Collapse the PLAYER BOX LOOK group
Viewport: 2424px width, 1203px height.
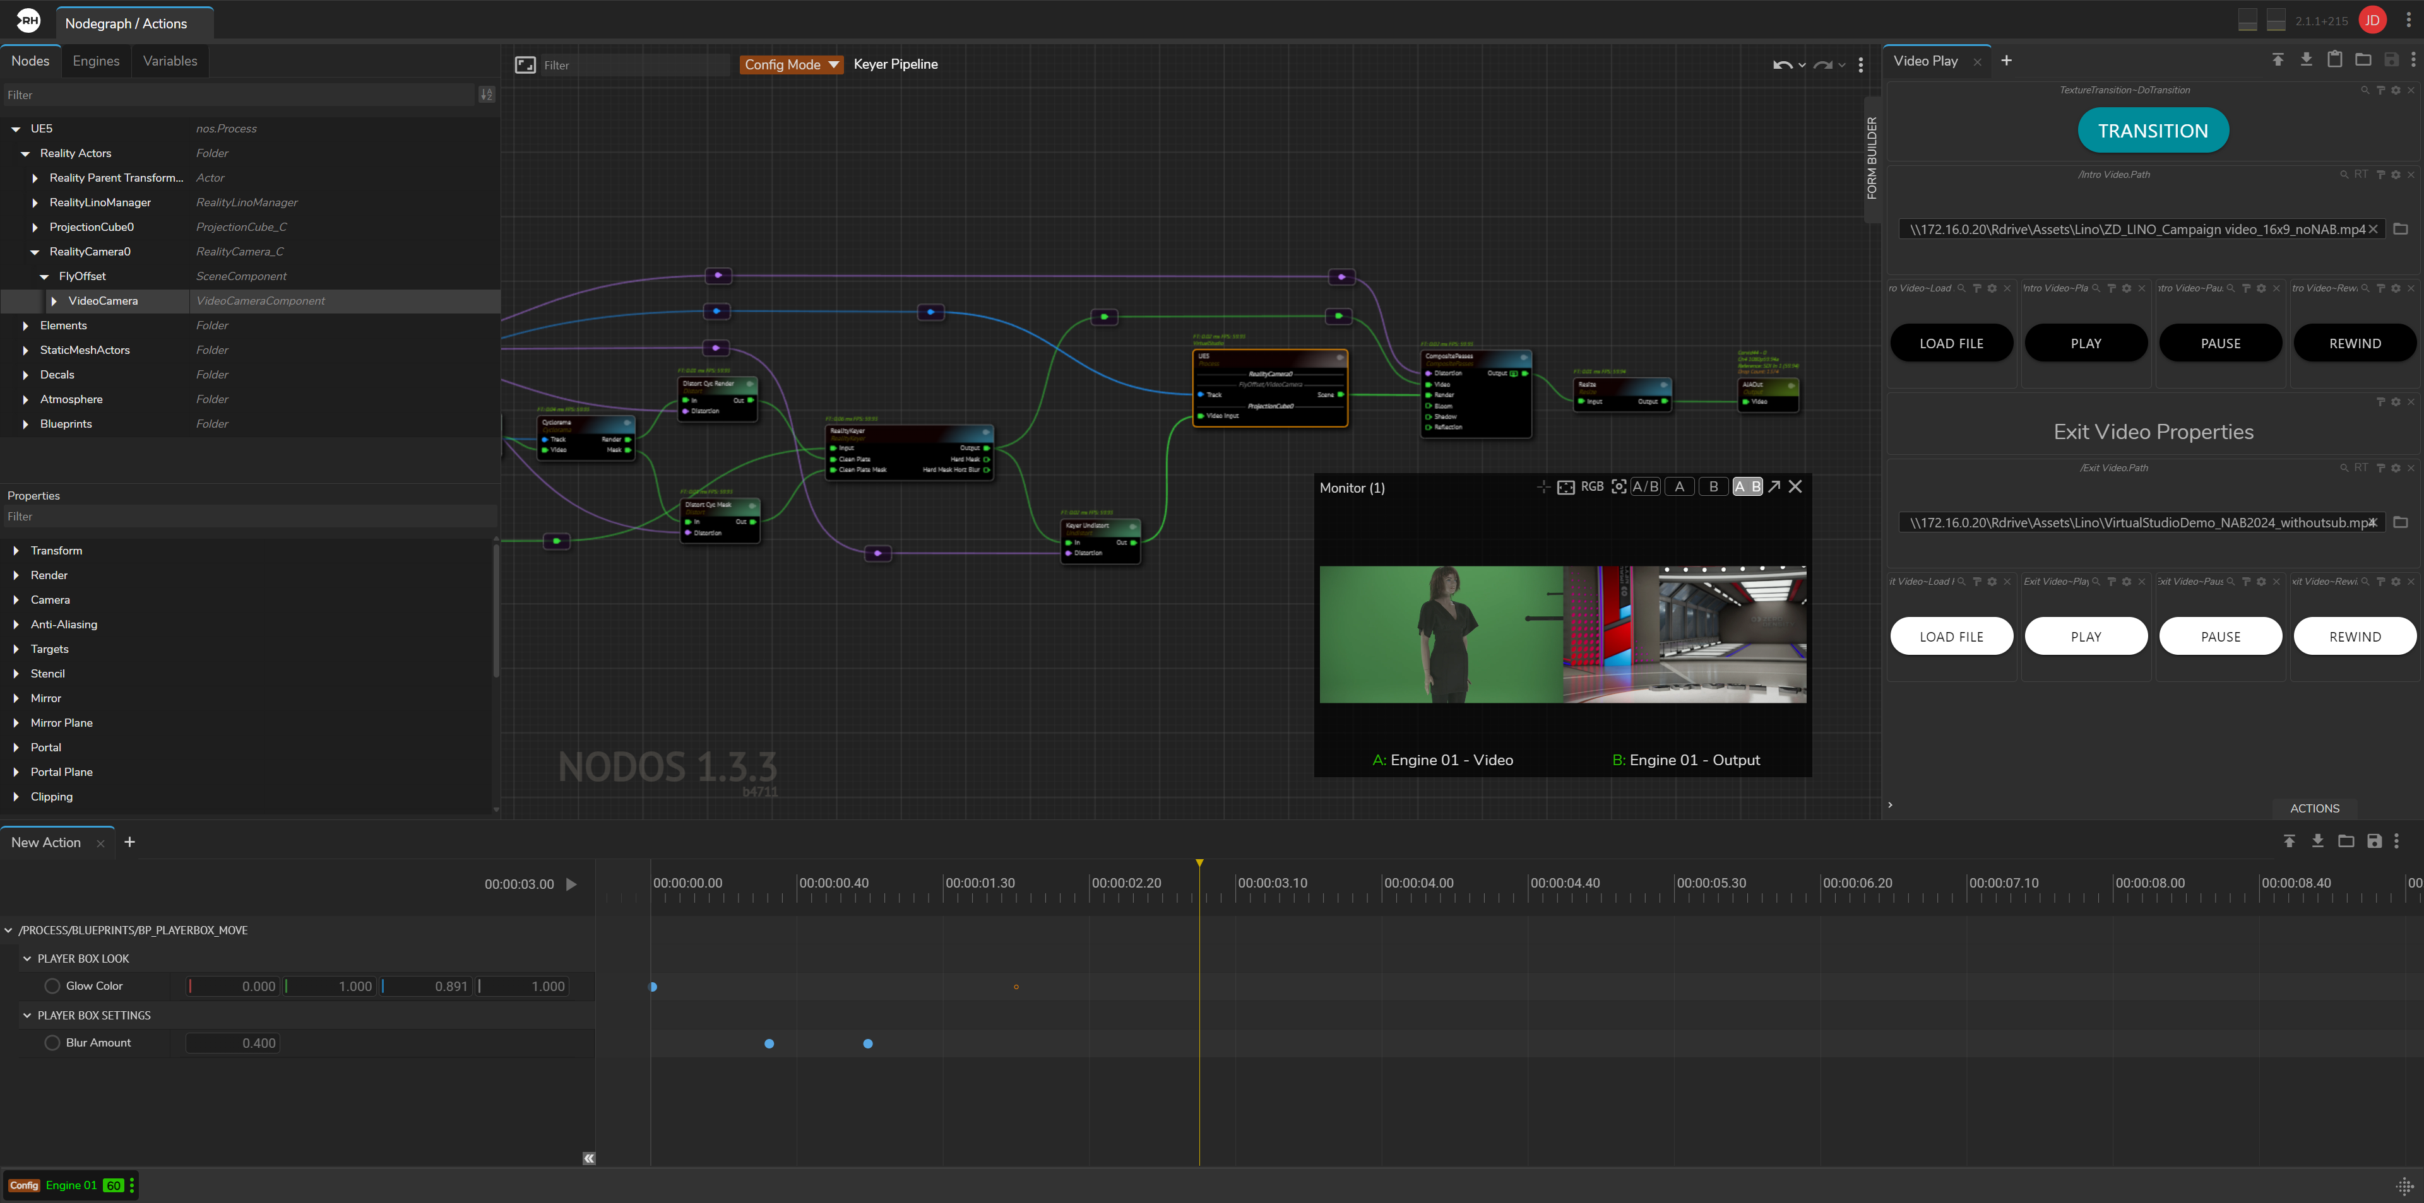(x=27, y=958)
